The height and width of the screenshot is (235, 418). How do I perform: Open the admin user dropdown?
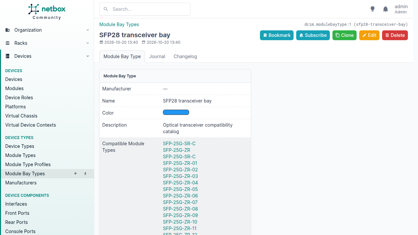pos(401,9)
